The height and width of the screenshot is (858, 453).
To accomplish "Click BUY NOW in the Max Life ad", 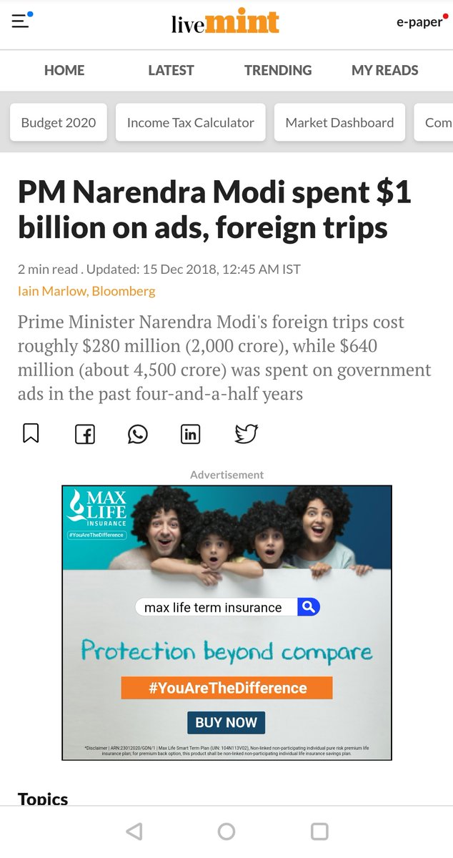I will pos(226,722).
